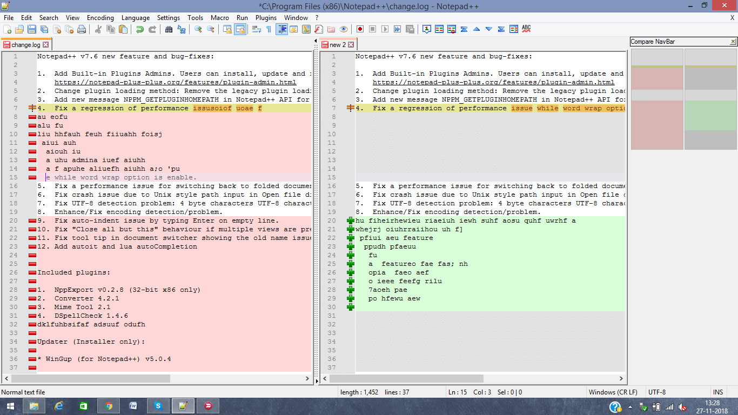The height and width of the screenshot is (415, 738).
Task: Jump to last difference icon
Action: 501,29
